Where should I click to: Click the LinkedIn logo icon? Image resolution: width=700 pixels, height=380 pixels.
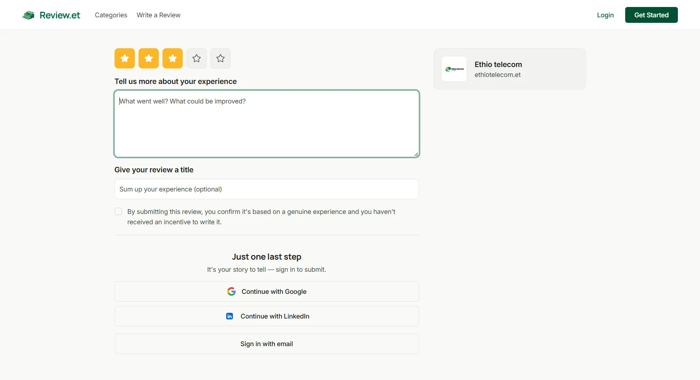pos(230,316)
